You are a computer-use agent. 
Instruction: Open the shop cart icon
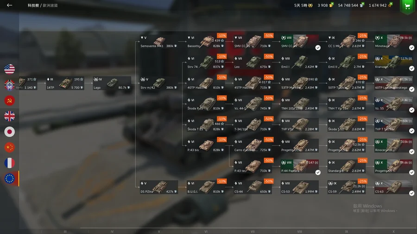pos(407,6)
